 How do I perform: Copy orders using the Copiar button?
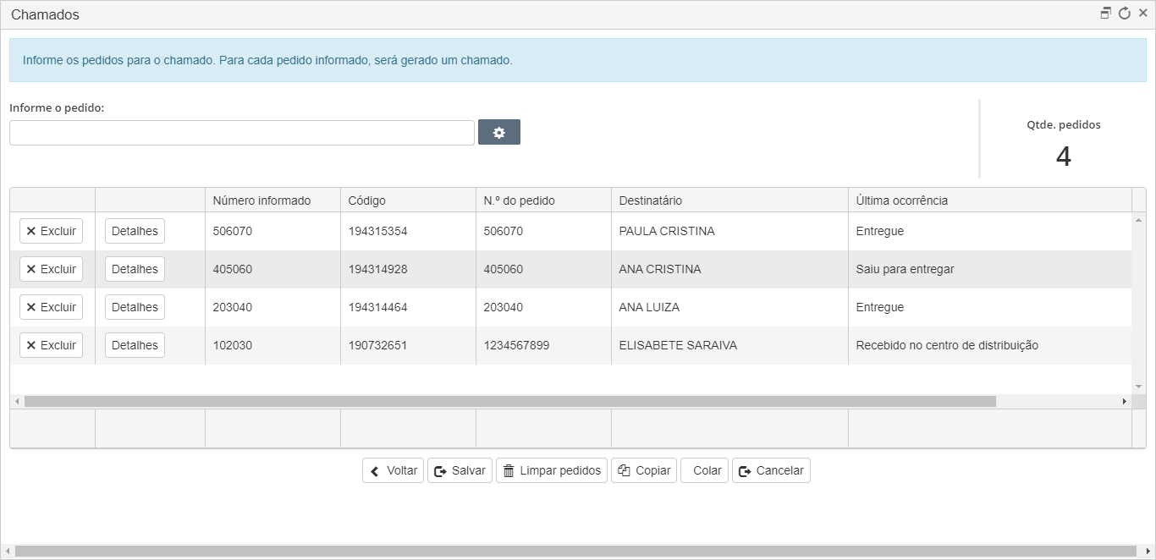pos(644,470)
